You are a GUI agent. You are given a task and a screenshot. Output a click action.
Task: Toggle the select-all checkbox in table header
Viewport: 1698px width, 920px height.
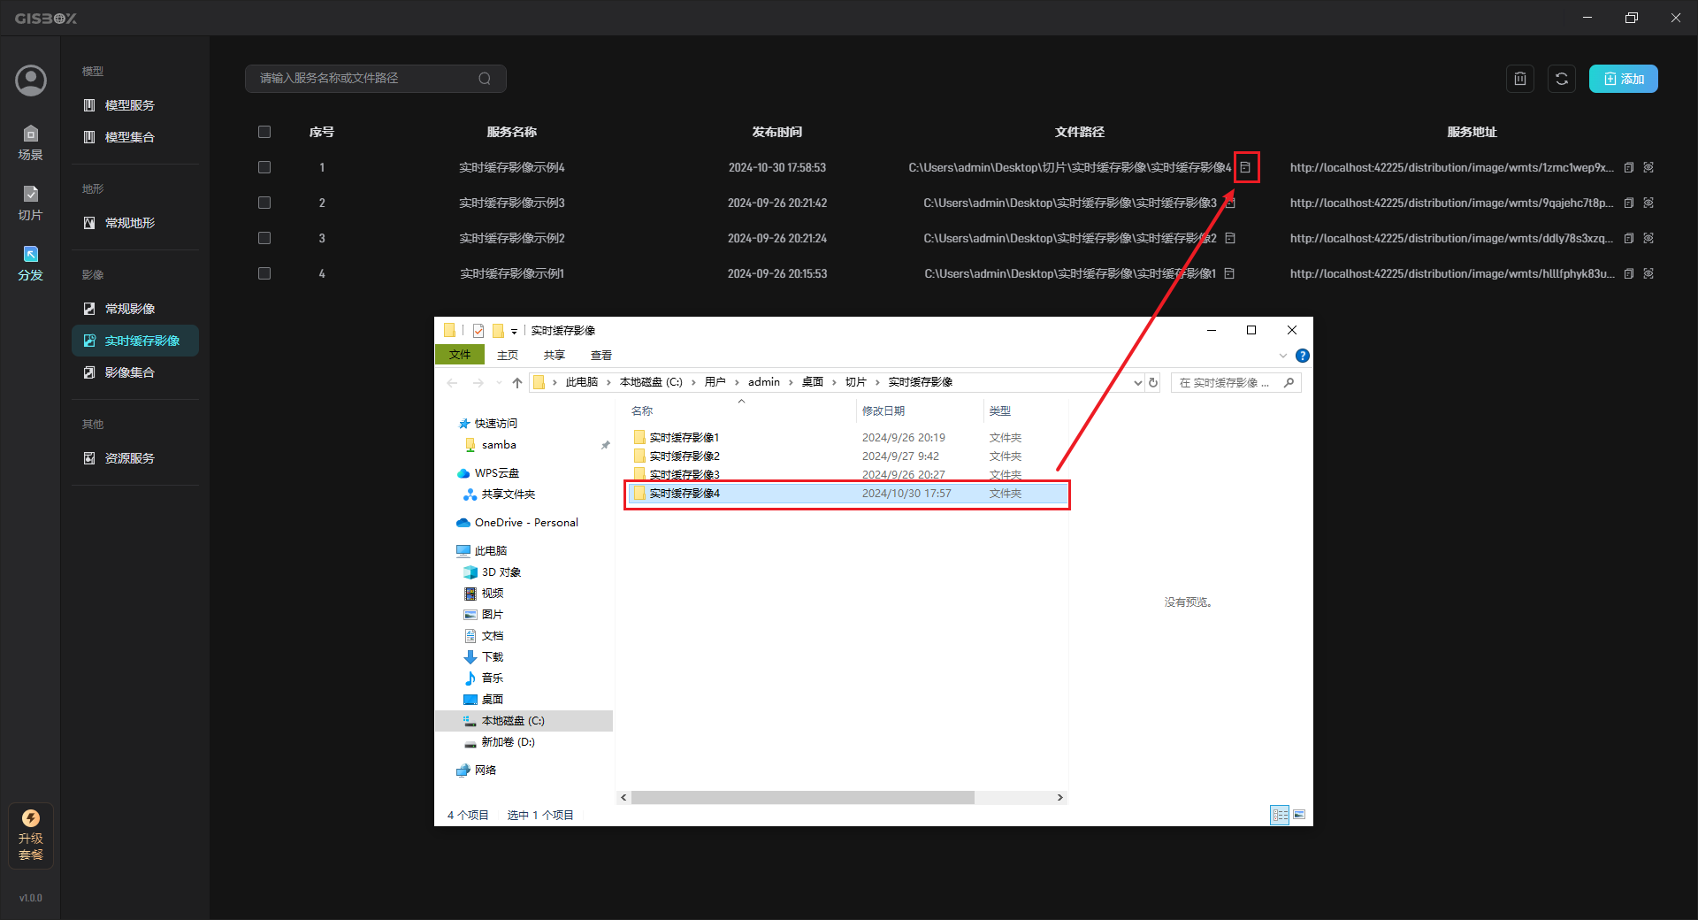[x=264, y=132]
